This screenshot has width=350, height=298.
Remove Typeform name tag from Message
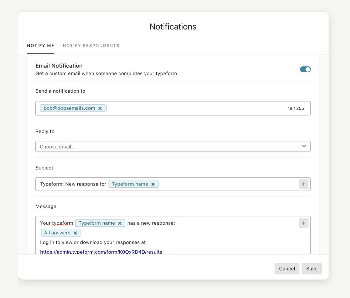[x=120, y=223]
